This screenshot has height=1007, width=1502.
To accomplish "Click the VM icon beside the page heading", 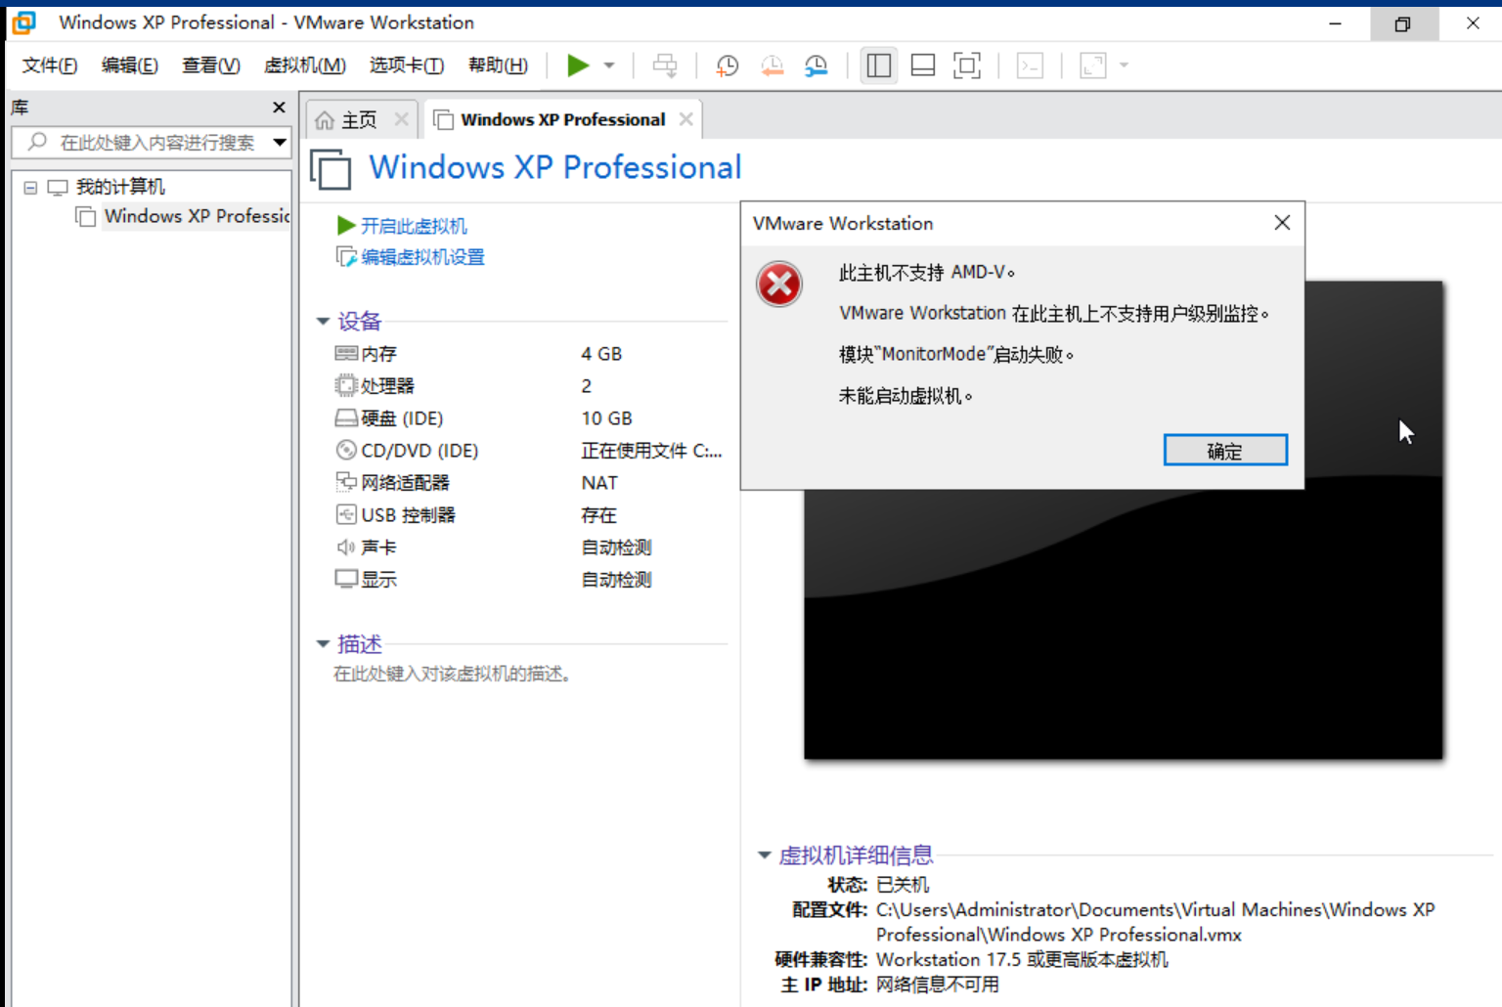I will coord(331,168).
